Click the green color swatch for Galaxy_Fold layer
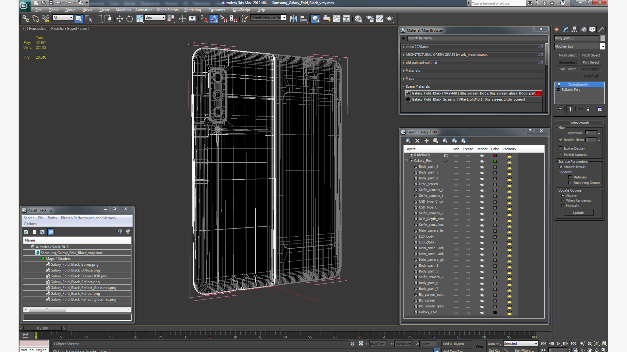Image resolution: width=627 pixels, height=352 pixels. (x=495, y=160)
